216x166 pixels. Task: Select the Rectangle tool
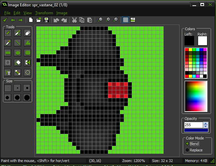tap(8, 53)
